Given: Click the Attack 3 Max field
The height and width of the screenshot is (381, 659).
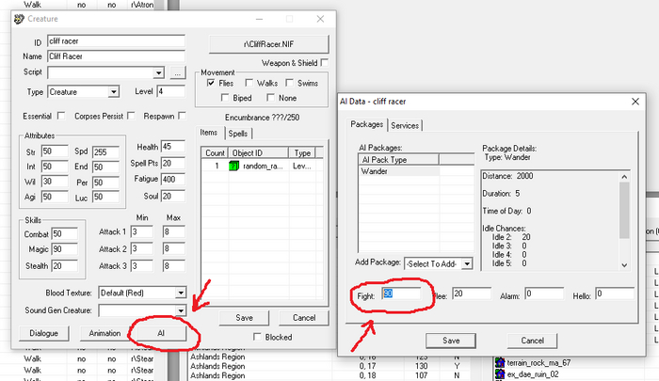Looking at the screenshot, I should [x=173, y=266].
